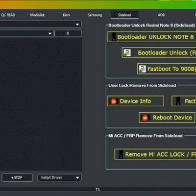Click the STOP button
196x196 pixels.
pyautogui.click(x=17, y=177)
